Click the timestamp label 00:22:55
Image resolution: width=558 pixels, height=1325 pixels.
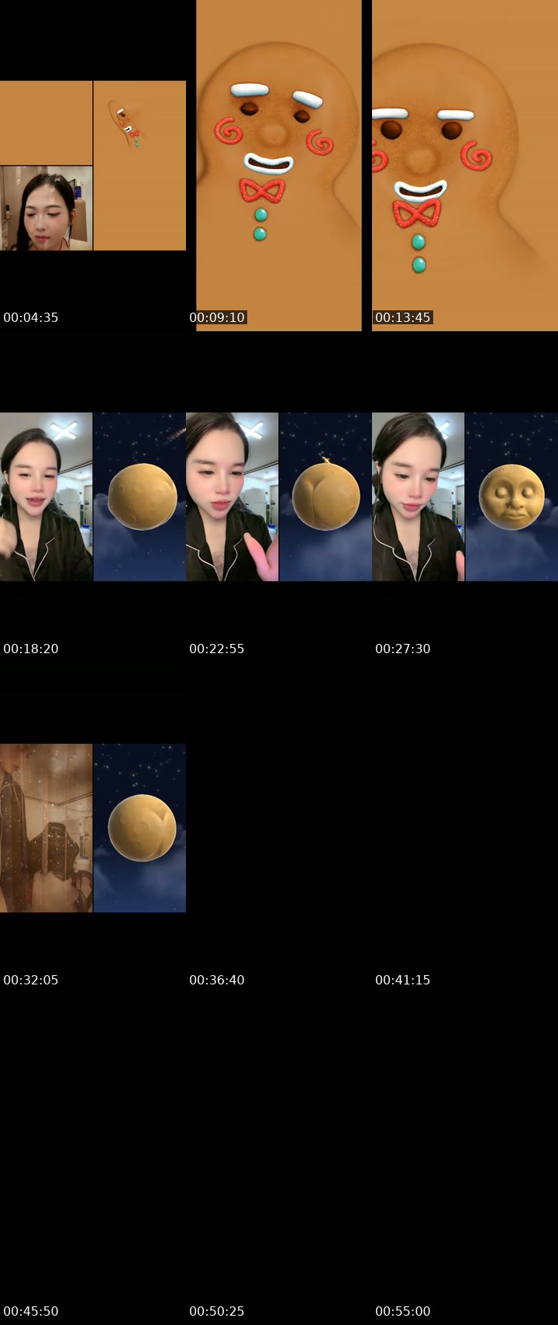(217, 649)
